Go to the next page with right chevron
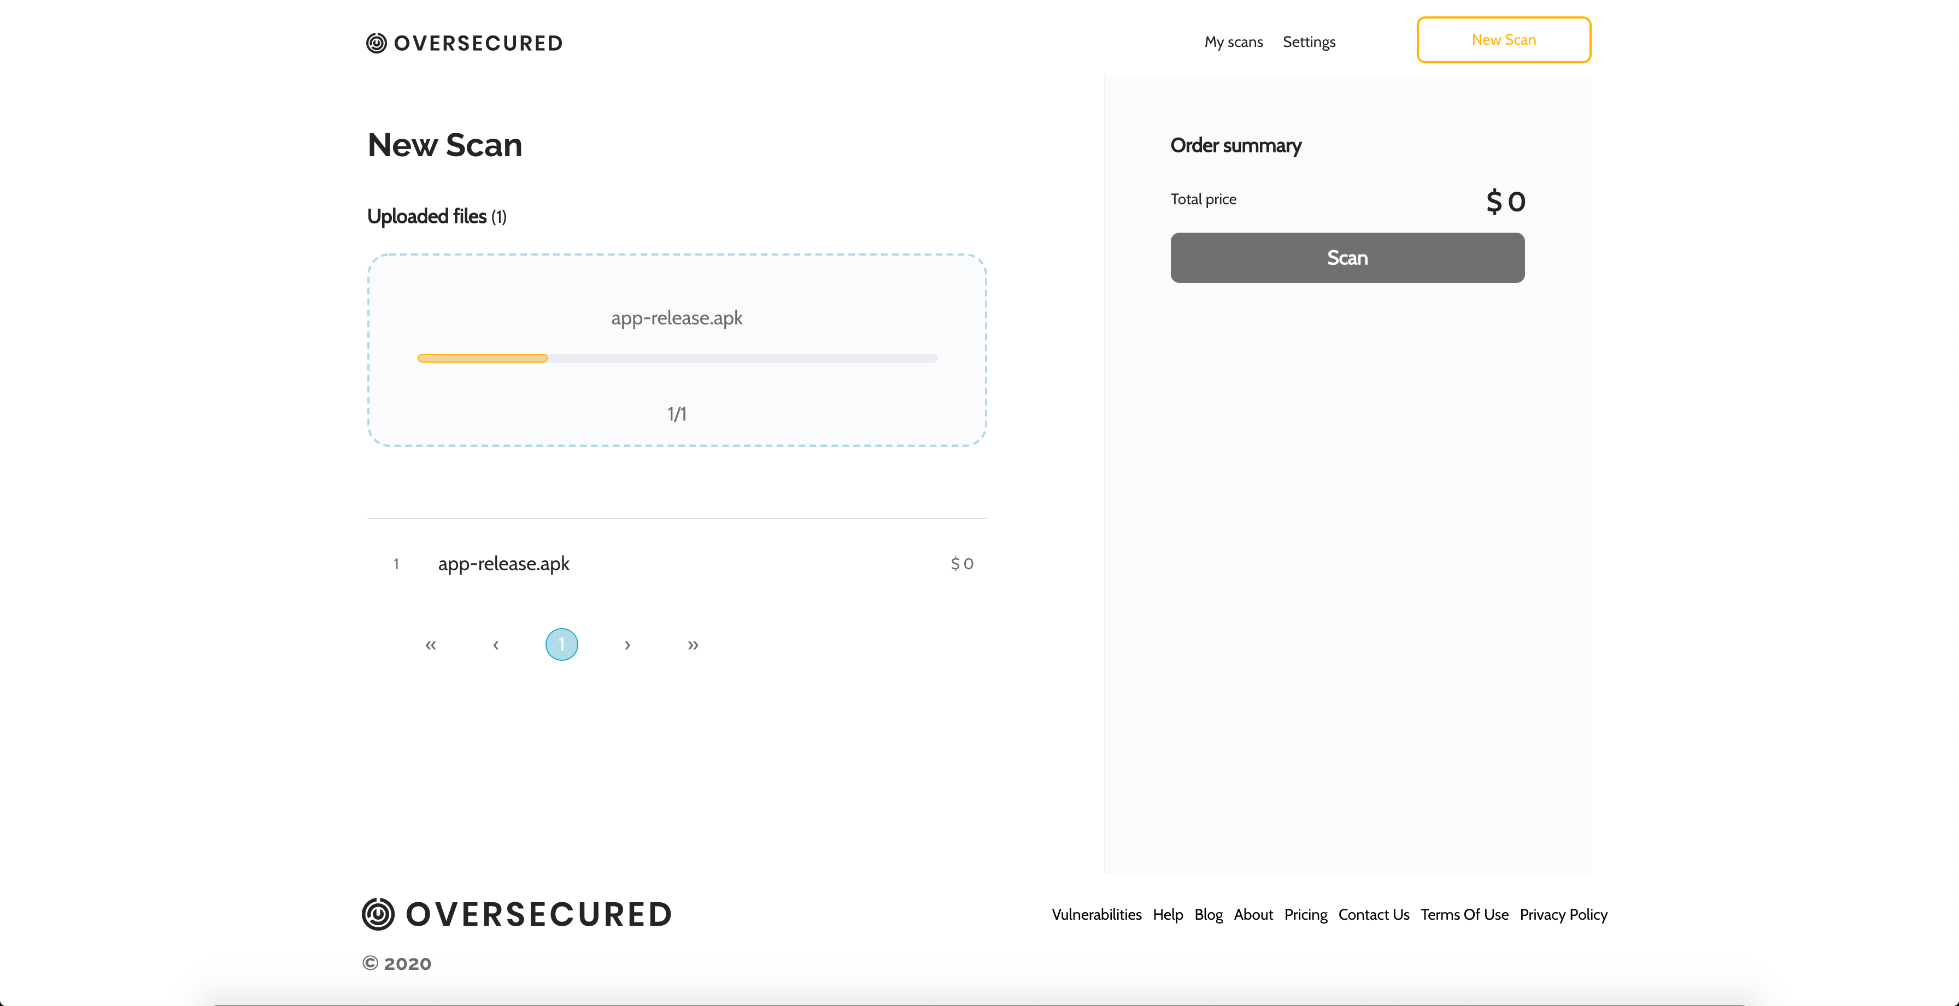This screenshot has width=1959, height=1006. (627, 644)
